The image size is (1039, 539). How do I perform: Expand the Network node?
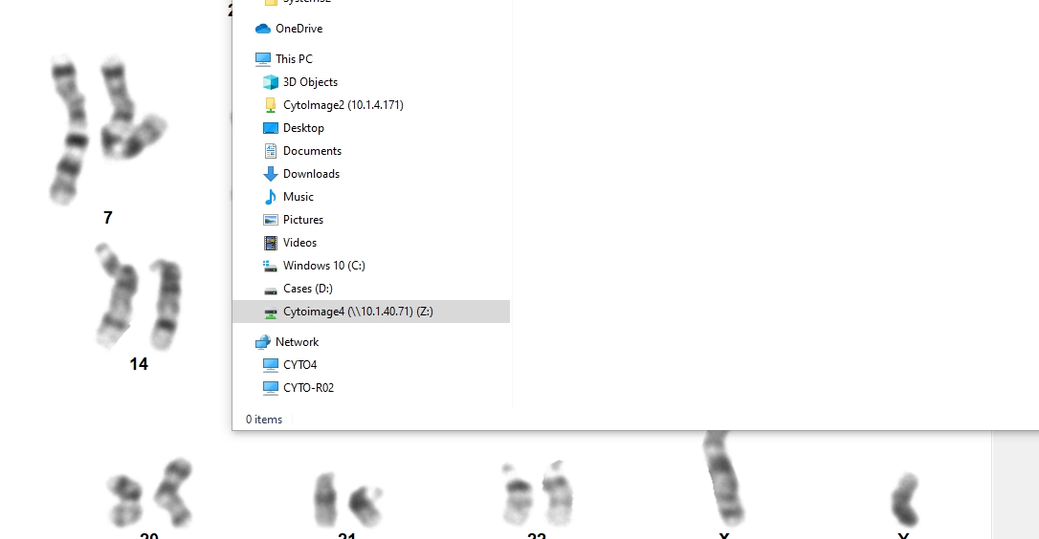tap(297, 342)
